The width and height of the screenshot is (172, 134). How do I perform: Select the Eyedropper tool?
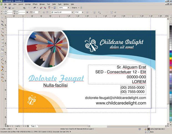tap(2, 70)
